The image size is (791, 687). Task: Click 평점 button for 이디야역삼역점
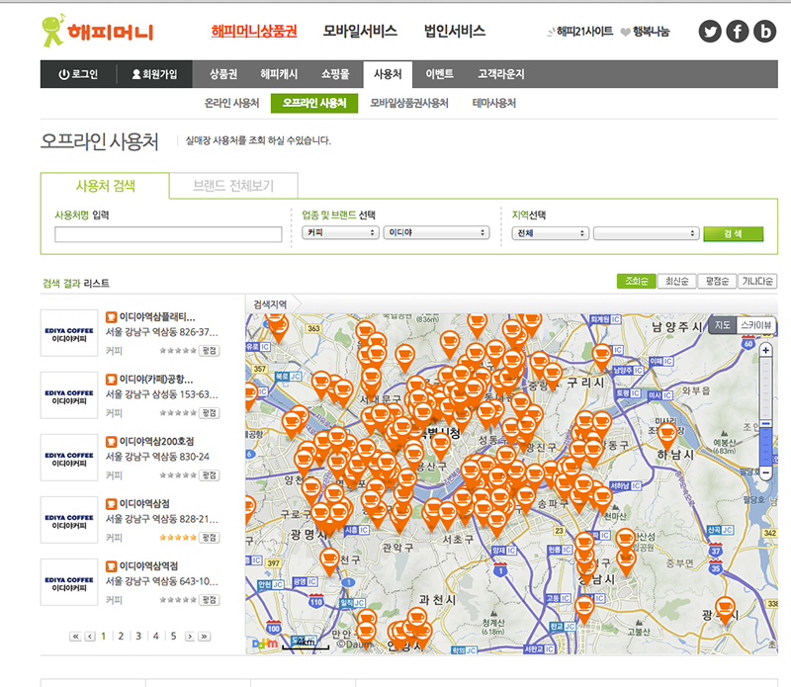209,600
